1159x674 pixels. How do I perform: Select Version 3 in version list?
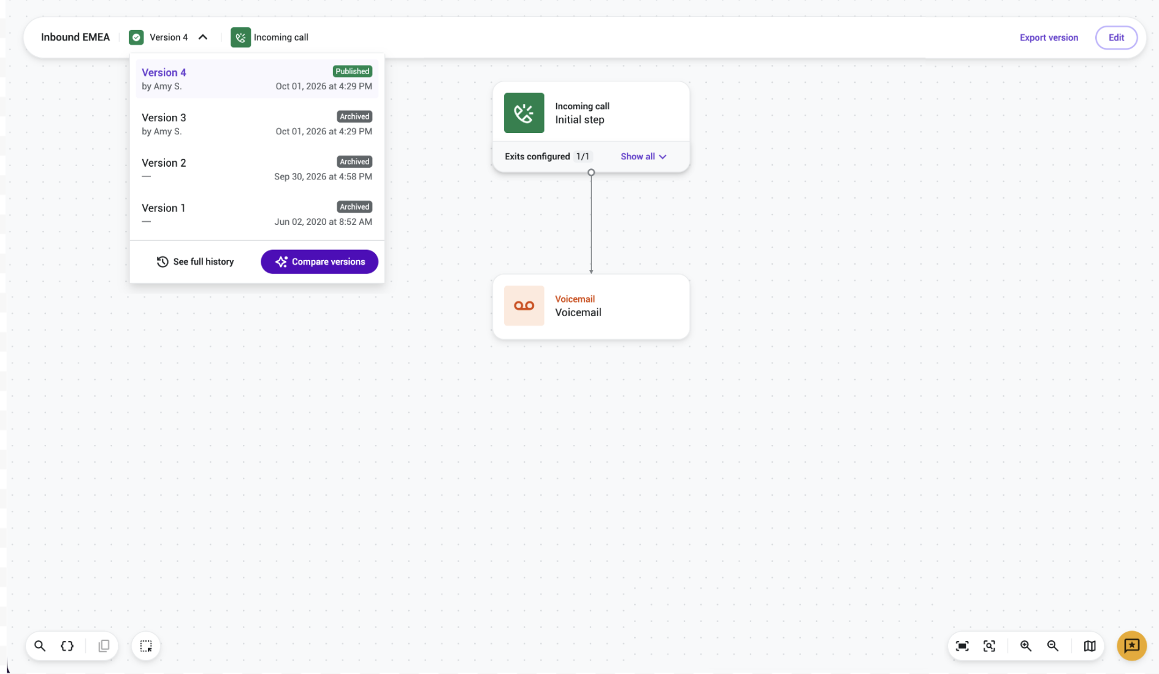[x=257, y=124]
